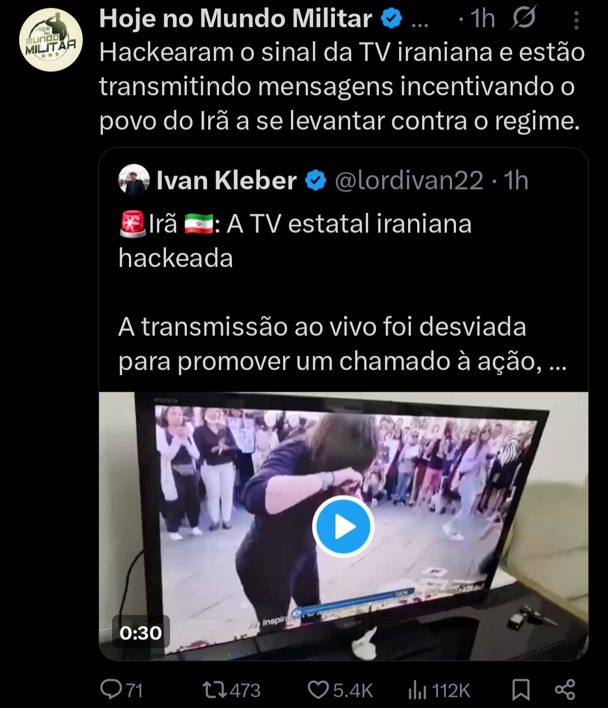Tap the repost arrows icon
Screen dimensions: 608x708
[214, 689]
